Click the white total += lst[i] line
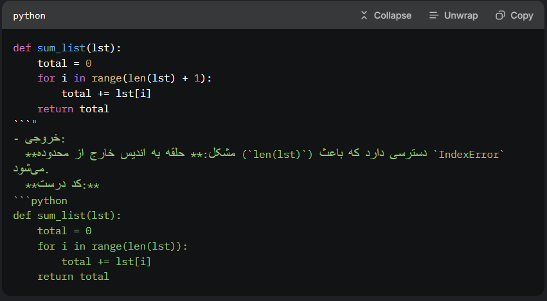The width and height of the screenshot is (547, 301). [x=106, y=93]
